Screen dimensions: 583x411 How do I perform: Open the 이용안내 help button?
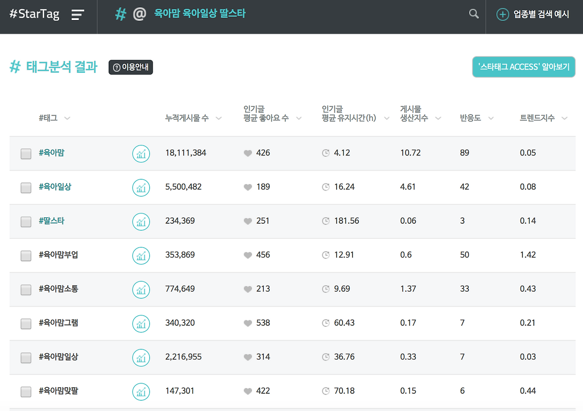coord(131,67)
